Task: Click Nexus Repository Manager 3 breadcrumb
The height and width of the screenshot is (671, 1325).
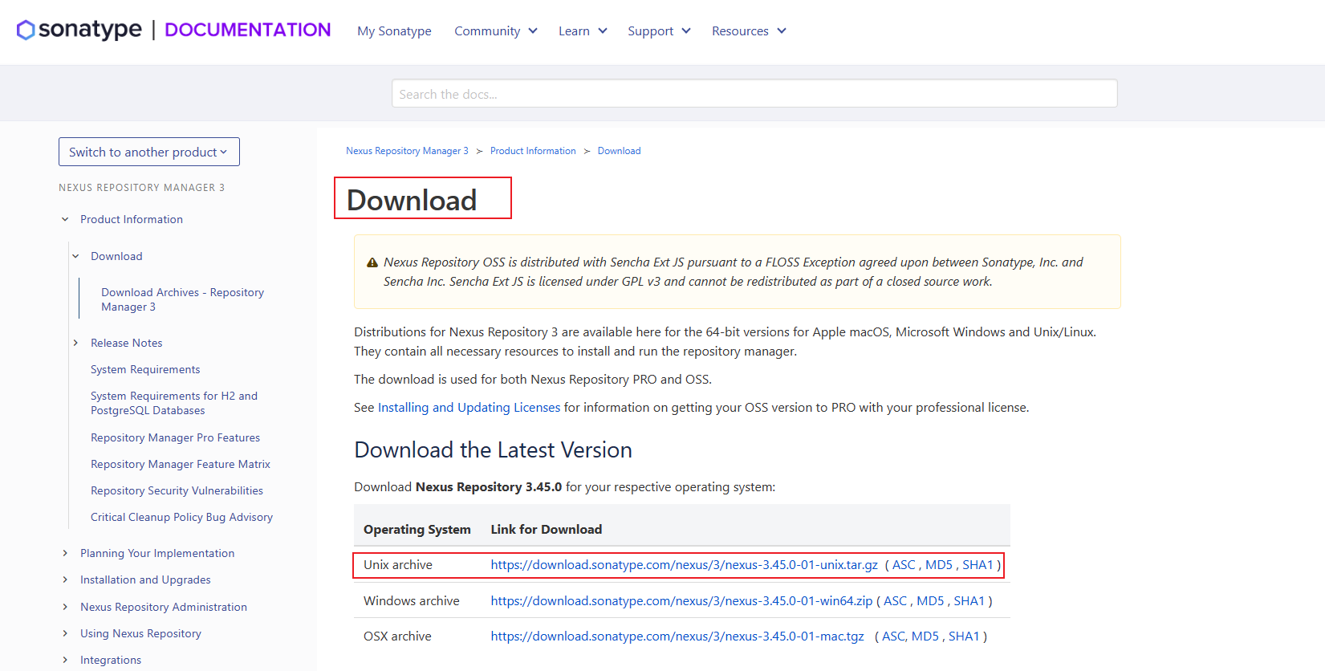Action: [407, 151]
